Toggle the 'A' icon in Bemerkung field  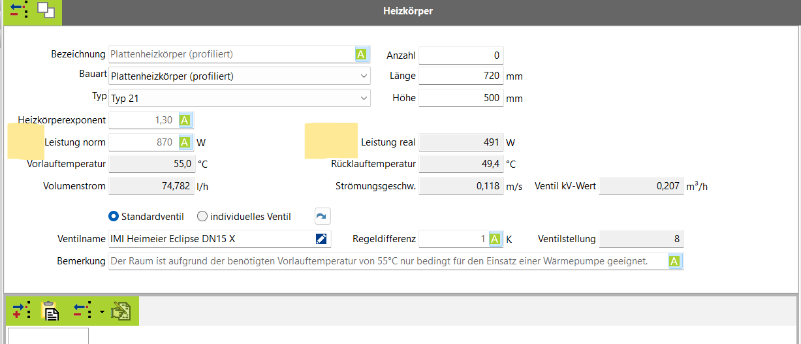(x=675, y=261)
